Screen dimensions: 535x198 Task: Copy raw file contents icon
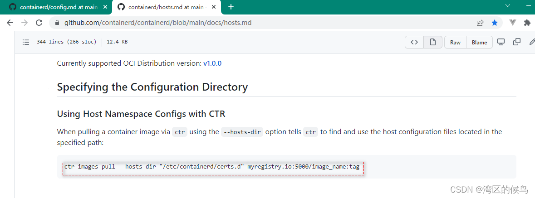point(517,42)
